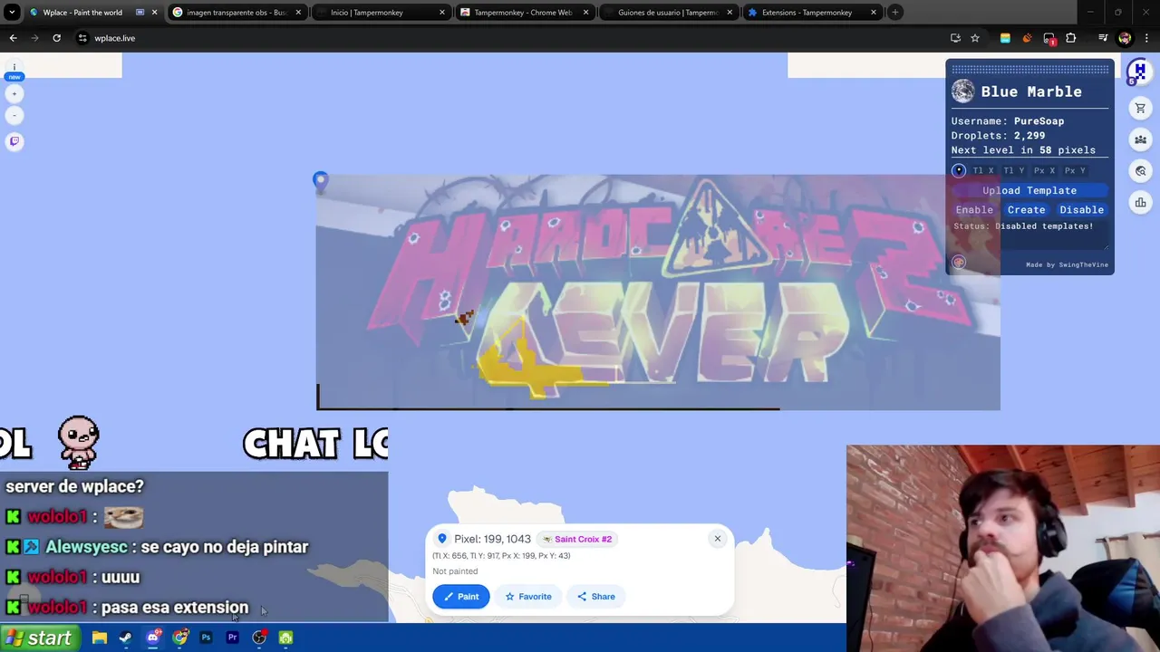Screen dimensions: 1160x652
Task: Open Premiere Pro from the taskbar
Action: tap(232, 638)
